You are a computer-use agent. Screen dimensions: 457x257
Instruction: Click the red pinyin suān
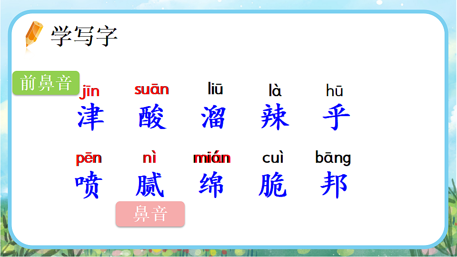[151, 89]
